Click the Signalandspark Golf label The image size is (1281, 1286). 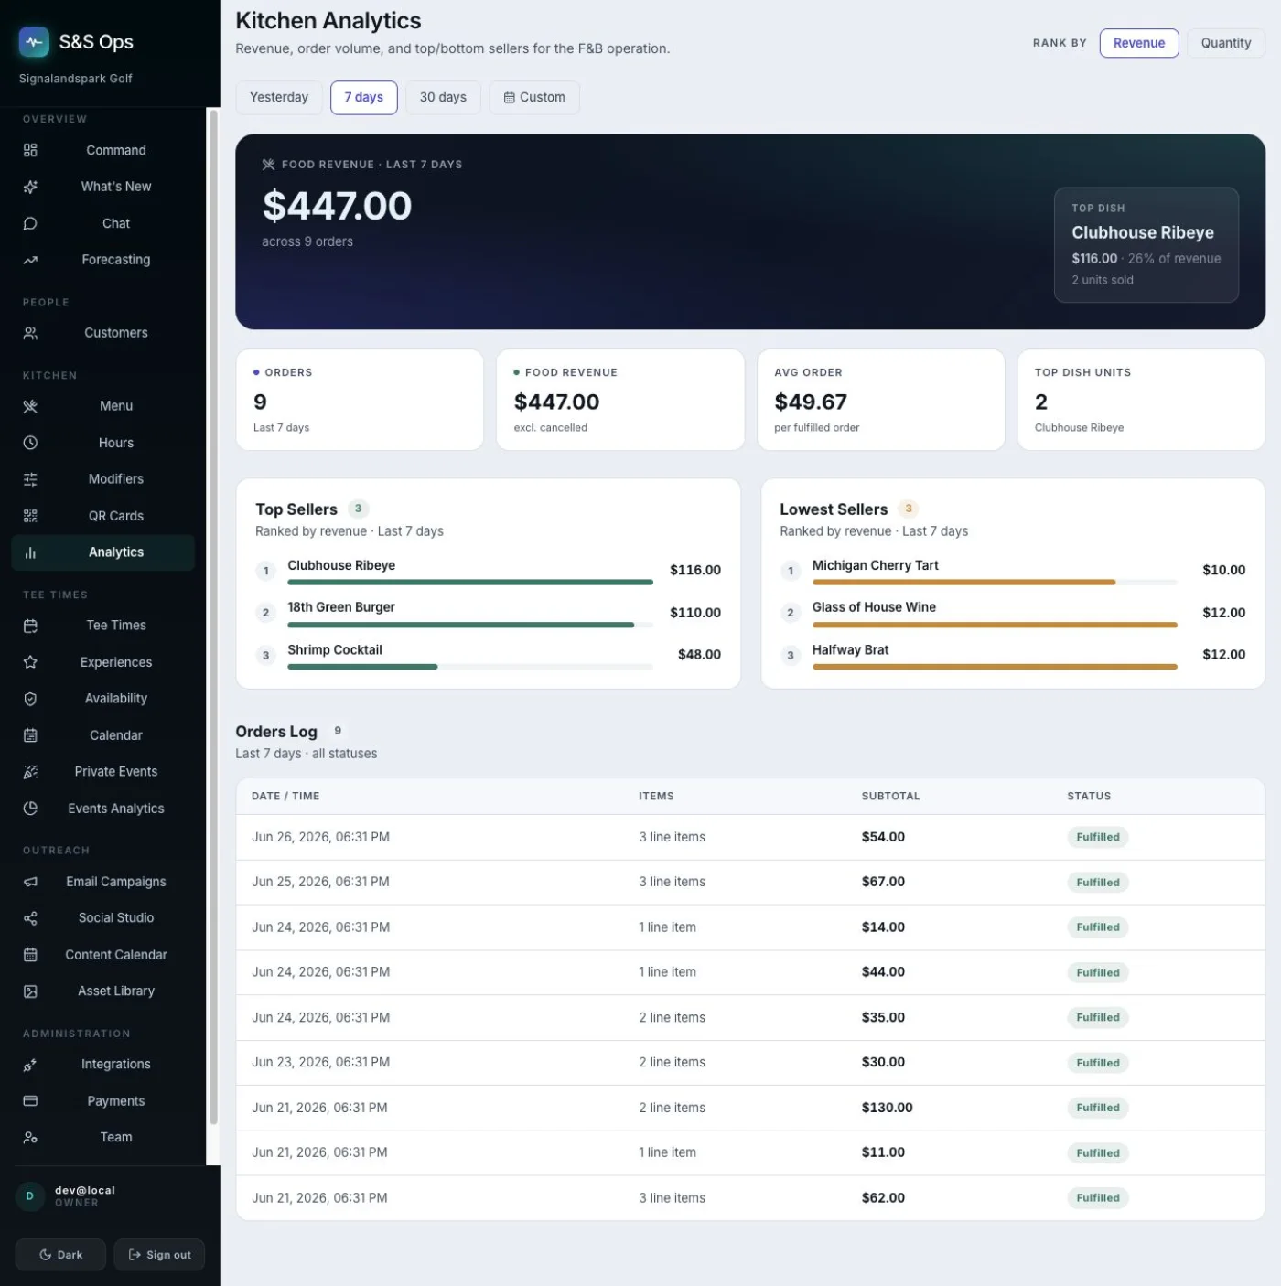76,79
